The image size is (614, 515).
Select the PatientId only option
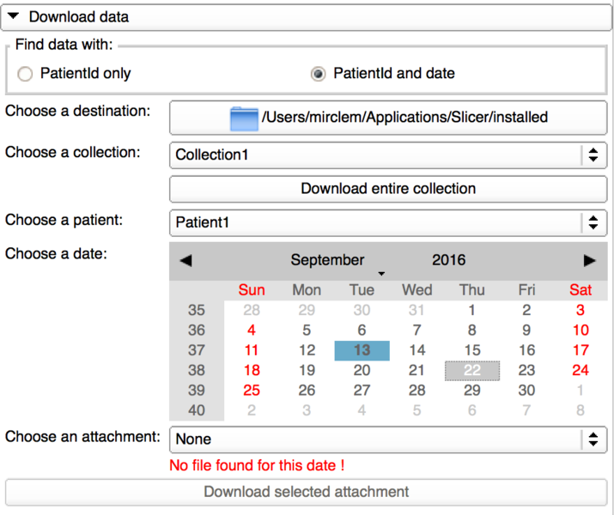[x=25, y=74]
